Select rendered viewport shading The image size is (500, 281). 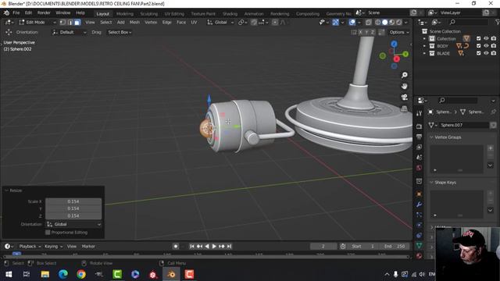tap(399, 23)
